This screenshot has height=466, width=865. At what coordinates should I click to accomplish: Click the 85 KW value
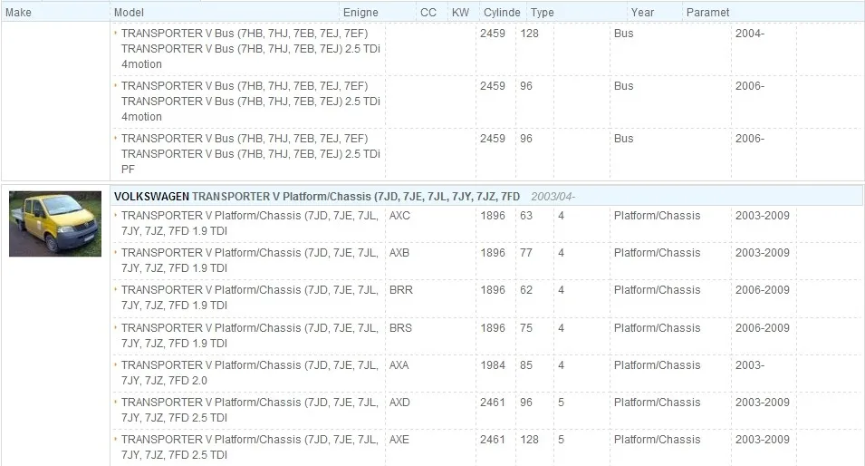tap(526, 365)
